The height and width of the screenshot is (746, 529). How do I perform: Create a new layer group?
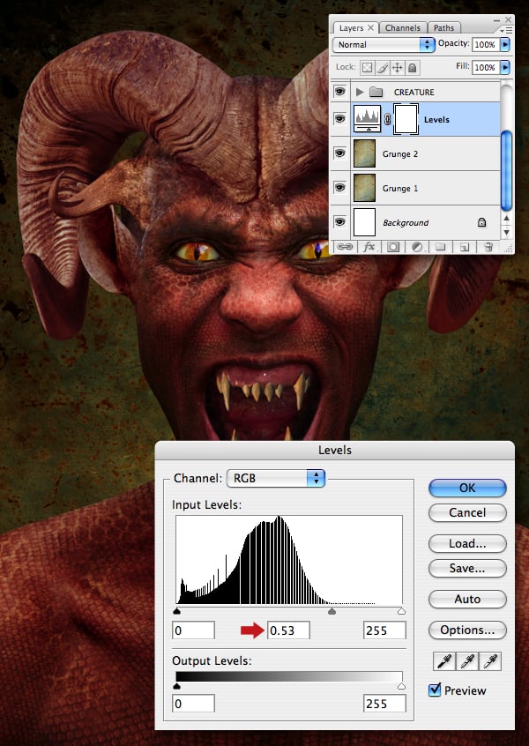point(441,247)
